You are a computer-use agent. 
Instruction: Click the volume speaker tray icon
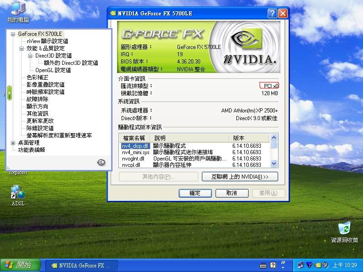click(325, 265)
